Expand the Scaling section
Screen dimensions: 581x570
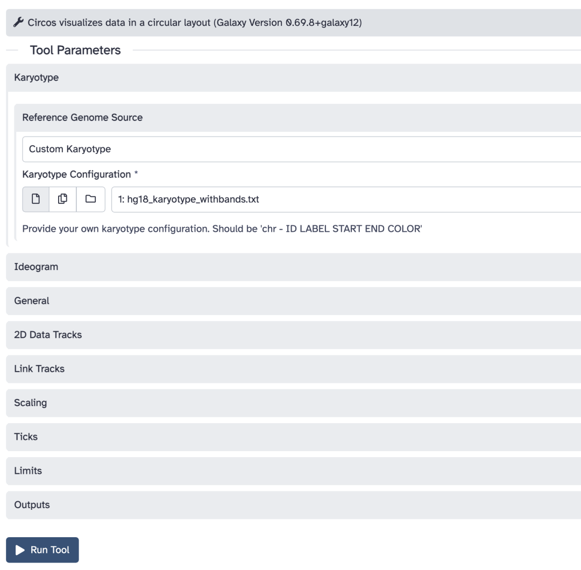click(x=294, y=403)
